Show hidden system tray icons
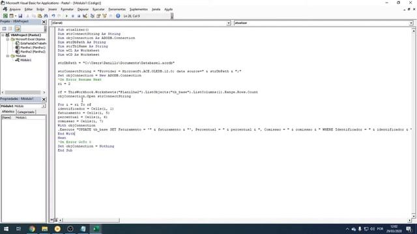417x234 pixels. [347, 229]
